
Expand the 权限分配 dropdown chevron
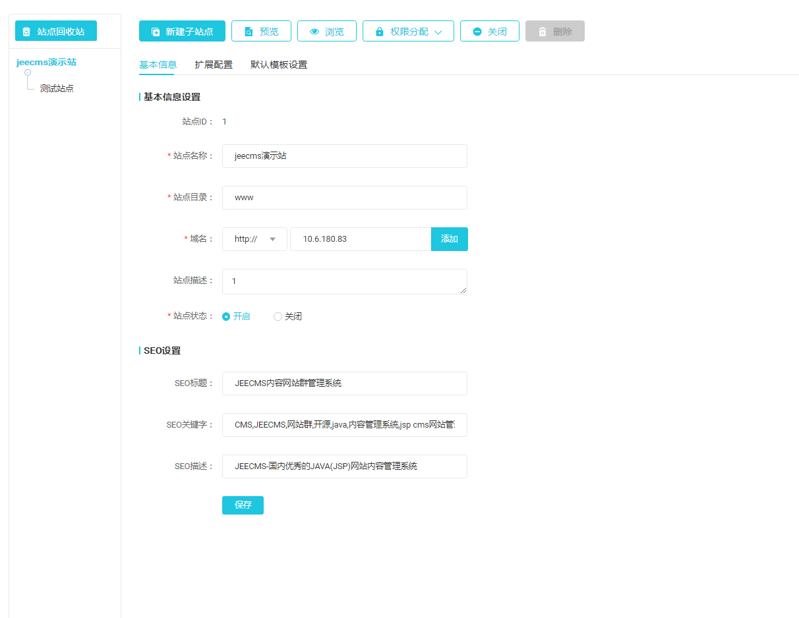point(438,32)
